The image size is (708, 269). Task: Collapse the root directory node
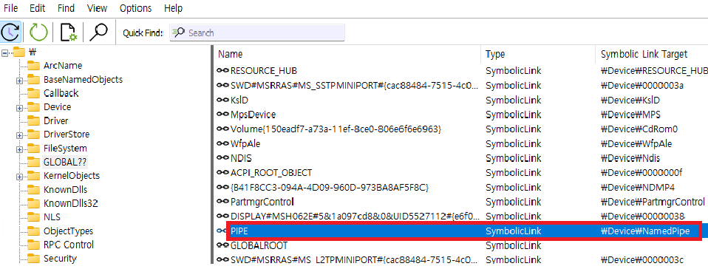(5, 52)
